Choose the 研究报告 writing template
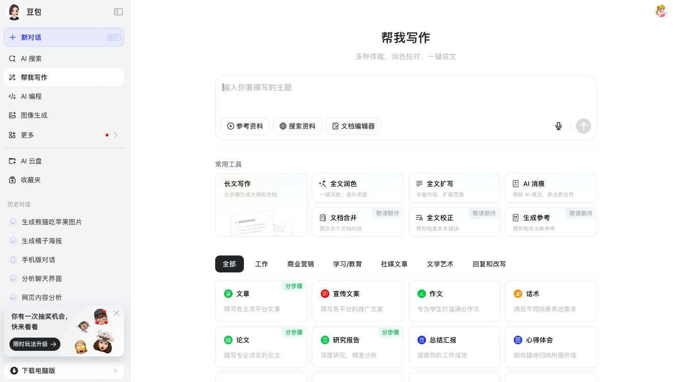 [358, 347]
